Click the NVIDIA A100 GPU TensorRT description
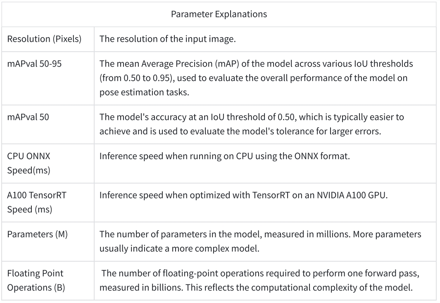Screen dimensions: 440x303 pos(243,195)
